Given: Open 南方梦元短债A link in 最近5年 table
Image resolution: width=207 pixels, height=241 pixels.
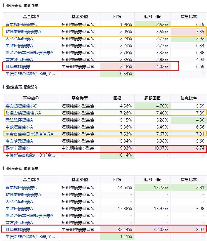Looking at the screenshot, I should coord(19,223).
